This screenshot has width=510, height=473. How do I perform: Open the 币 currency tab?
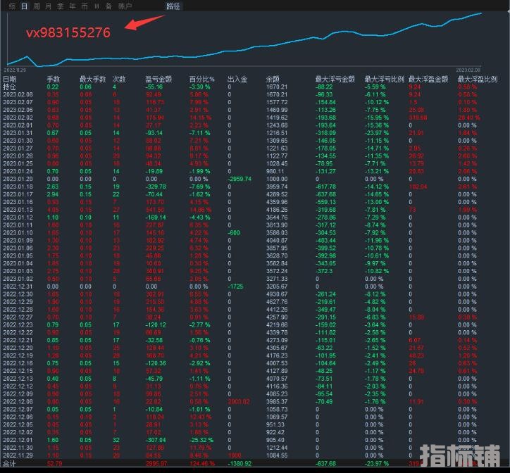(x=85, y=6)
